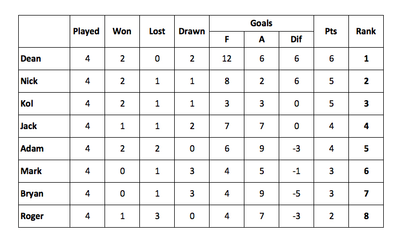The width and height of the screenshot is (402, 240).
Task: Click the Rank column header
Action: coord(366,31)
